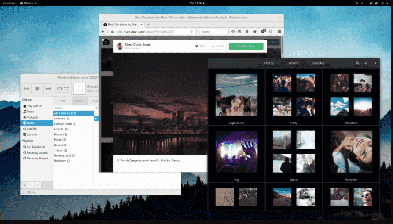Reload the page in Purebrowser
Screen dimensions: 393x224
coord(191,32)
